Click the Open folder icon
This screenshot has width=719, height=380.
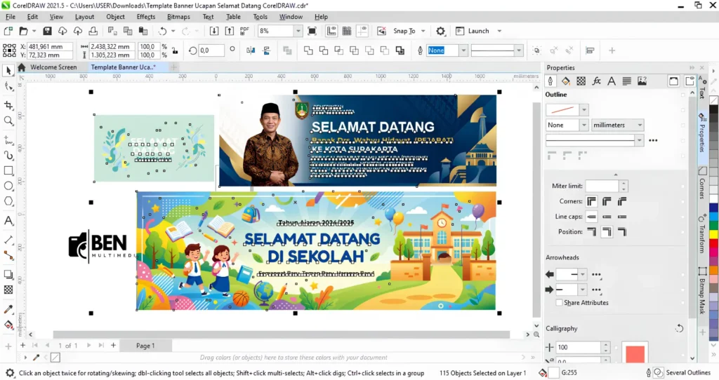(23, 31)
